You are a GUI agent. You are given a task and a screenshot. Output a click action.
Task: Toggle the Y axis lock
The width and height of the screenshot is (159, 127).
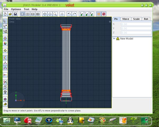tap(86, 14)
